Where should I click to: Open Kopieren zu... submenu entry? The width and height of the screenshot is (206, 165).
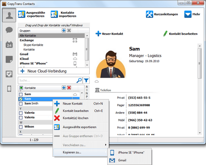click(81, 152)
